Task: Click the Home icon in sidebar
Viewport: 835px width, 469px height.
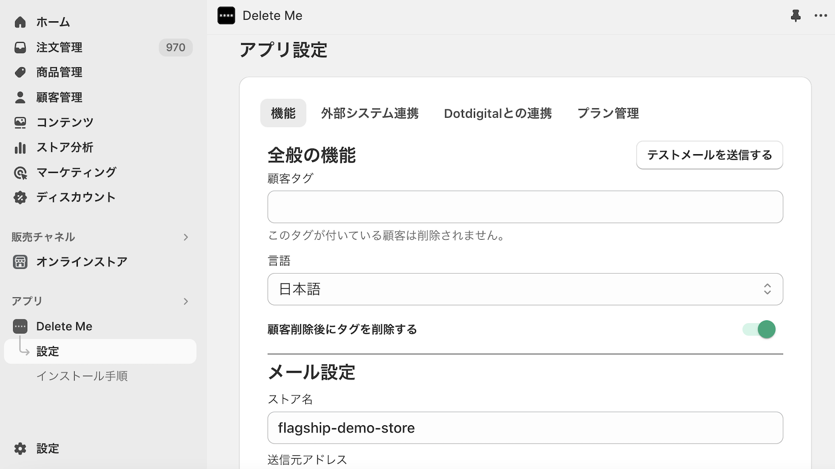Action: (20, 22)
